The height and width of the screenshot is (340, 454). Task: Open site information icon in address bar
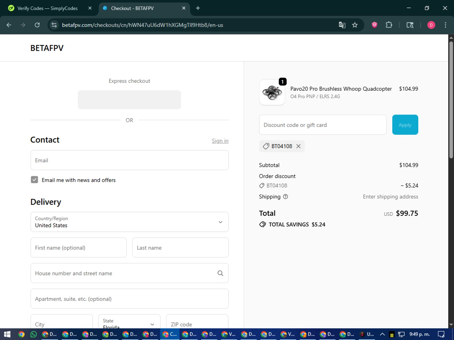pyautogui.click(x=54, y=25)
